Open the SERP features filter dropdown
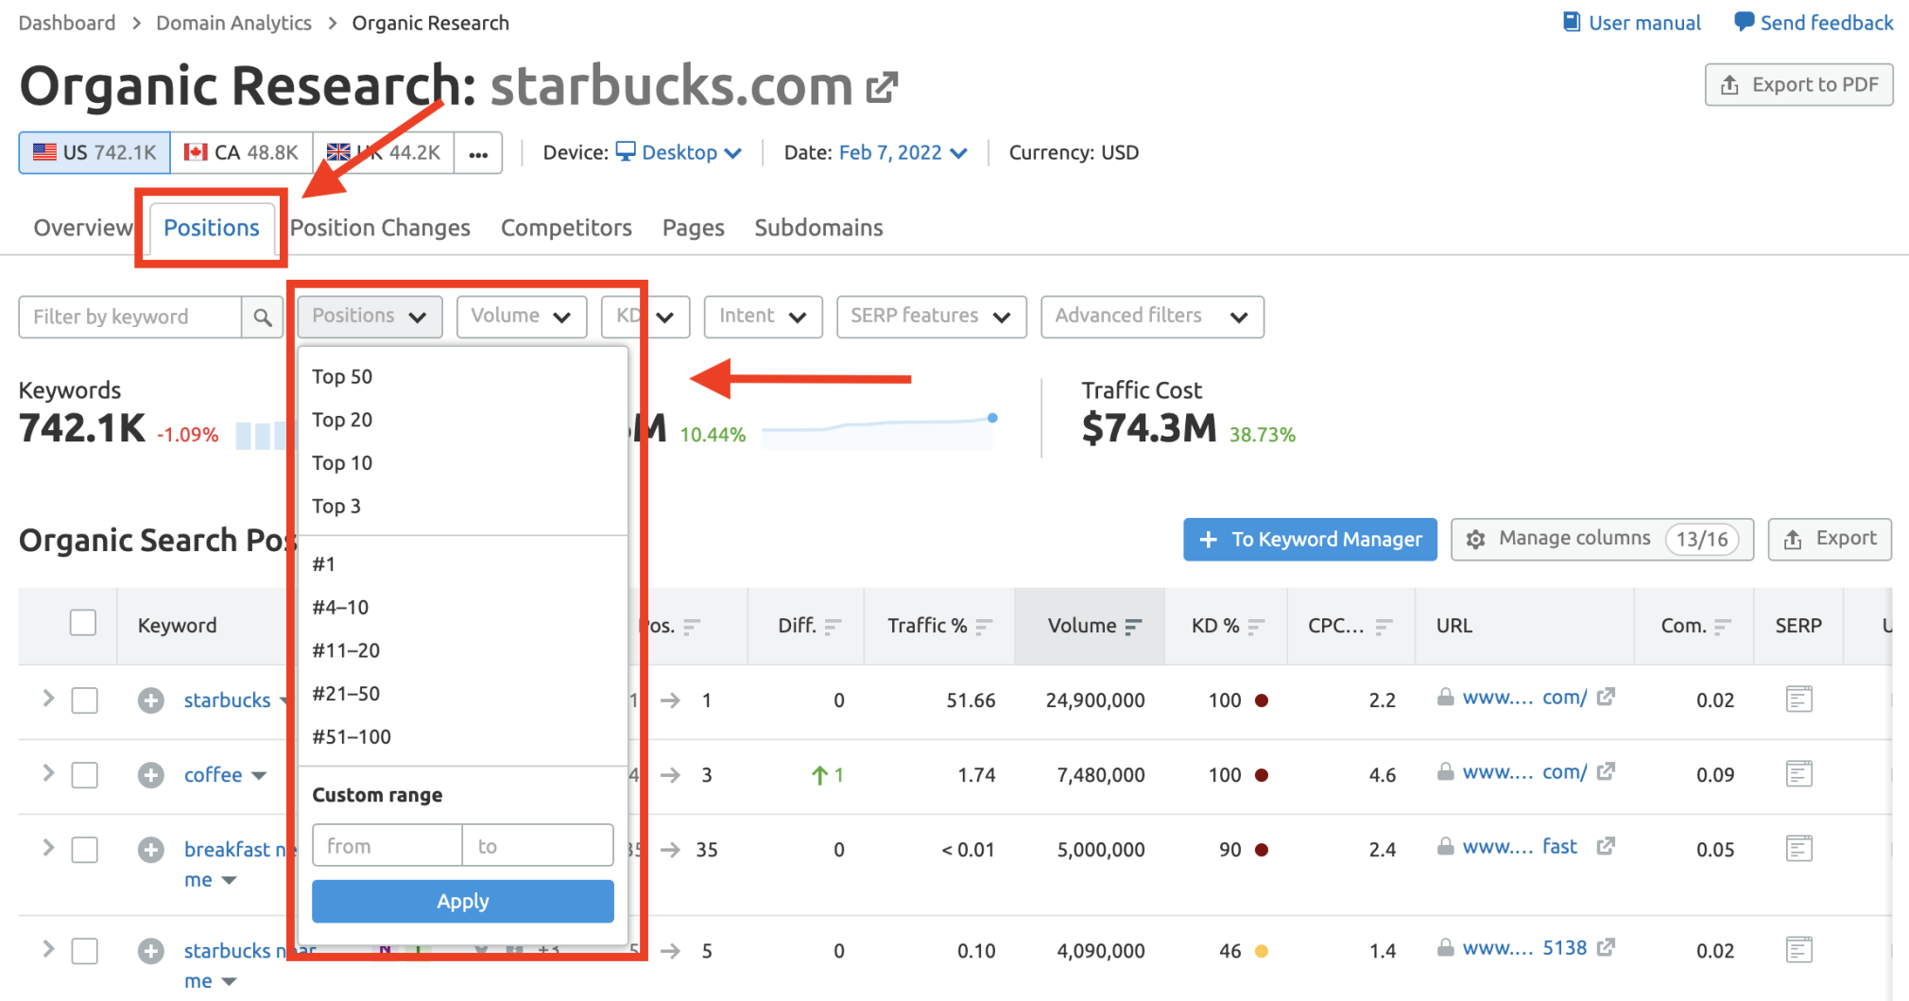The height and width of the screenshot is (1001, 1909). click(x=932, y=317)
